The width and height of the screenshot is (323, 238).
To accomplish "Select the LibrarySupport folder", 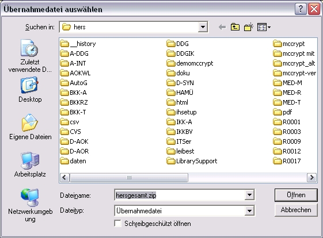I will pos(192,161).
